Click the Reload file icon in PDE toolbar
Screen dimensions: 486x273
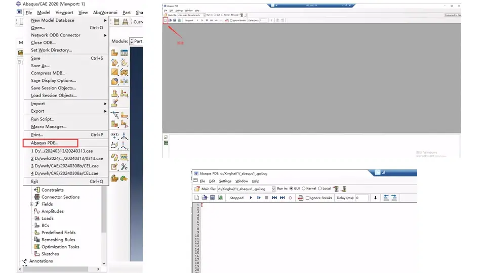click(x=220, y=198)
